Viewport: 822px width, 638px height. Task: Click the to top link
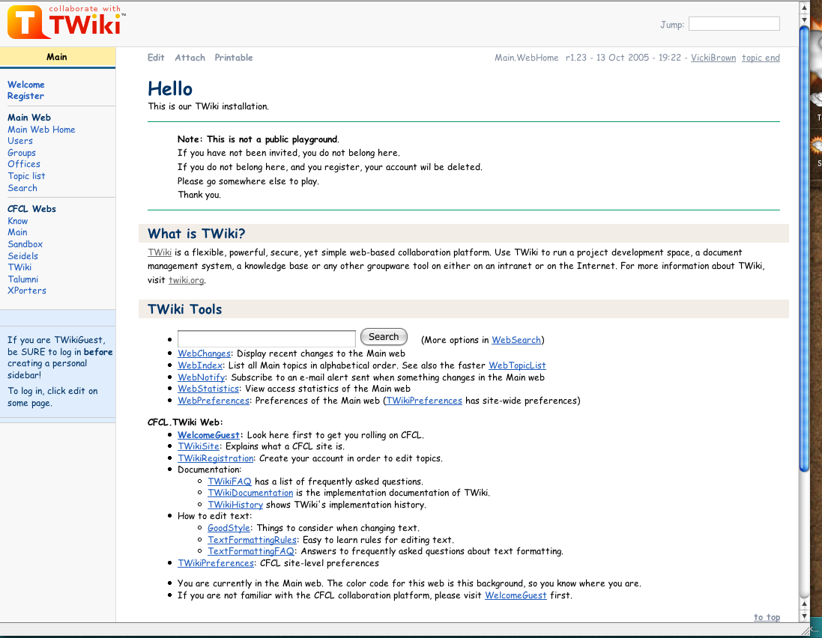pyautogui.click(x=766, y=617)
